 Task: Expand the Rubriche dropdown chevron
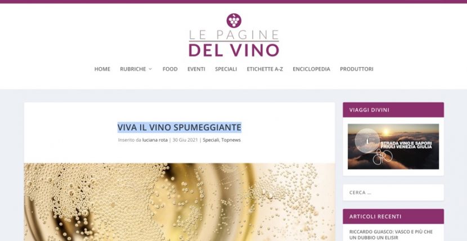tap(150, 69)
